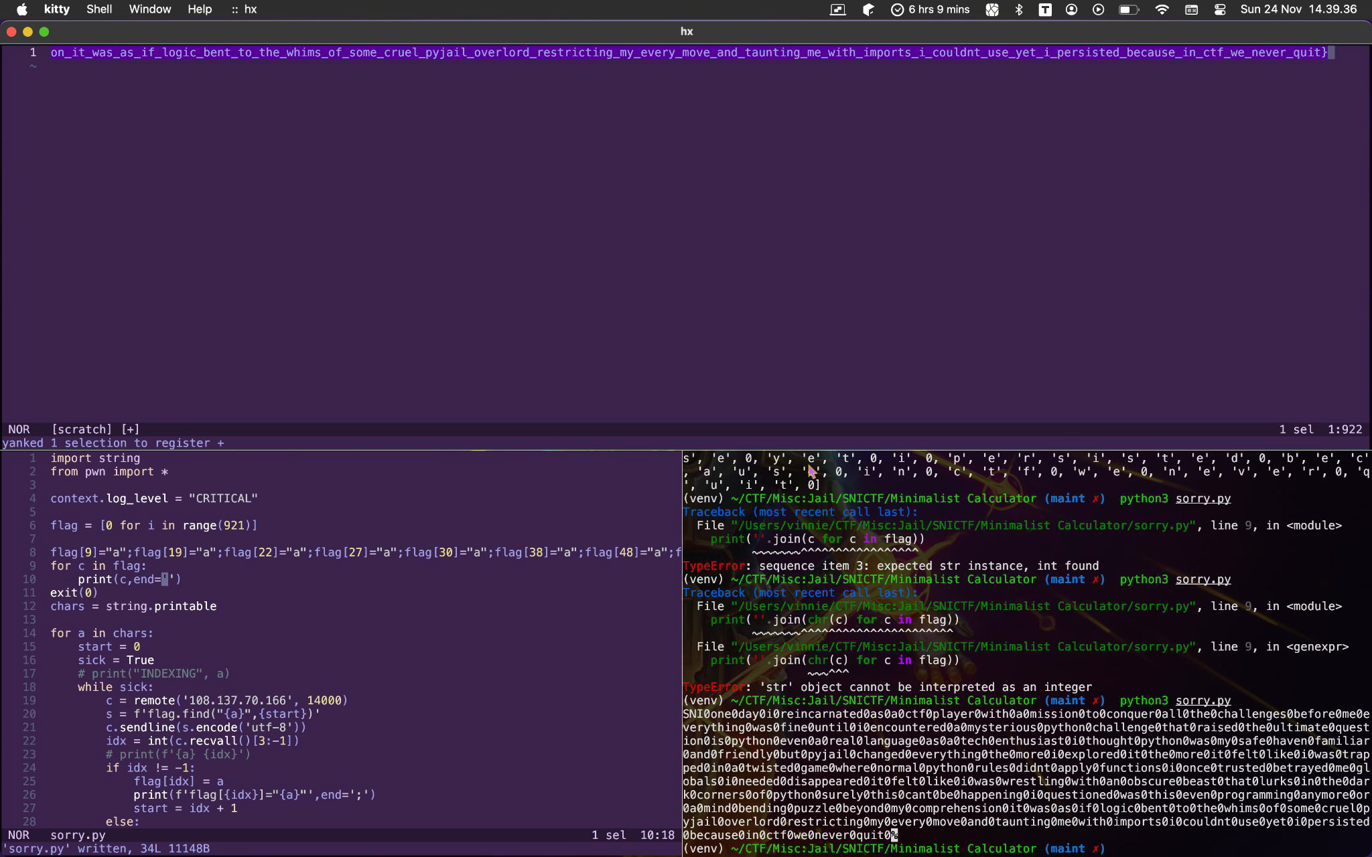Open the Shell menu
Viewport: 1372px width, 857px height.
99,9
